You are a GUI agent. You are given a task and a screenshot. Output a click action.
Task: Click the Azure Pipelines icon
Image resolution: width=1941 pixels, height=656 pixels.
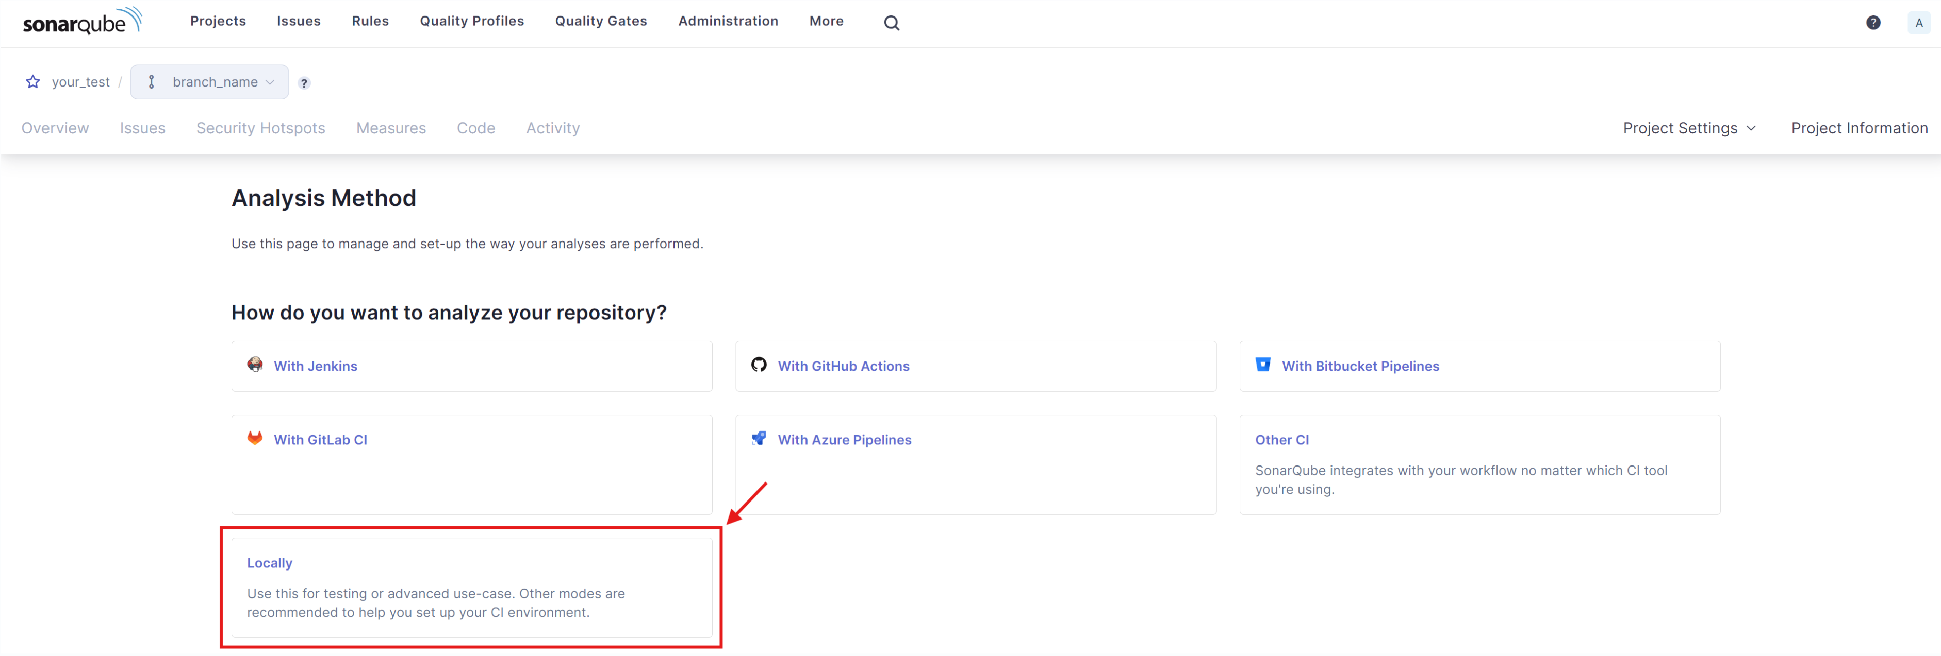tap(759, 439)
